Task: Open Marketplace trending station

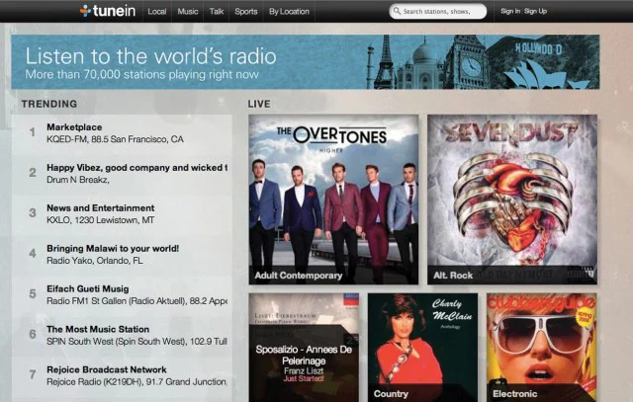Action: (x=74, y=127)
